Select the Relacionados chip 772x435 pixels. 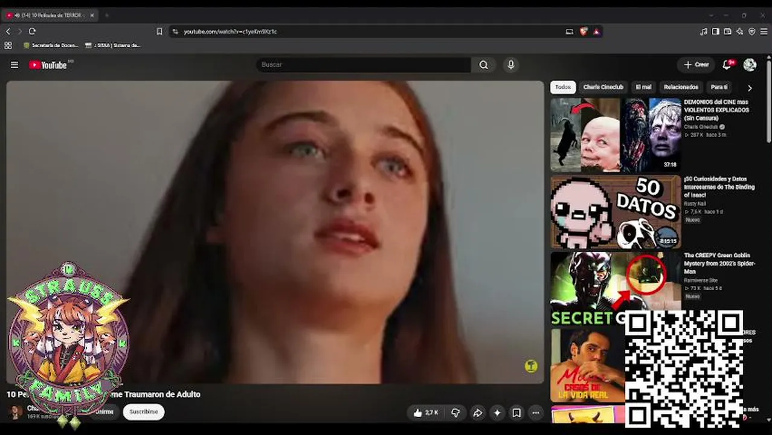click(681, 87)
